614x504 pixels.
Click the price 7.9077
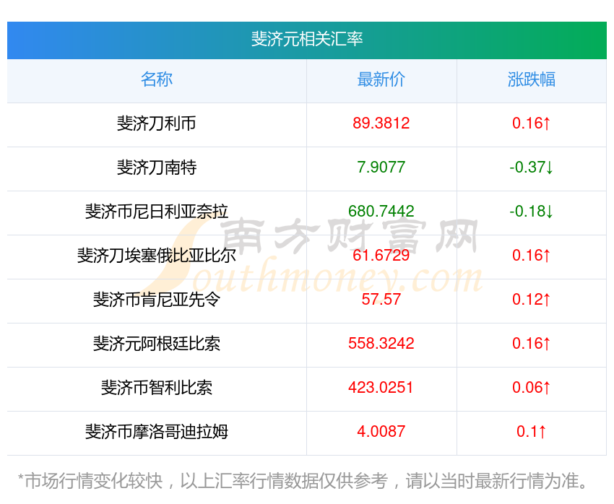tap(381, 168)
